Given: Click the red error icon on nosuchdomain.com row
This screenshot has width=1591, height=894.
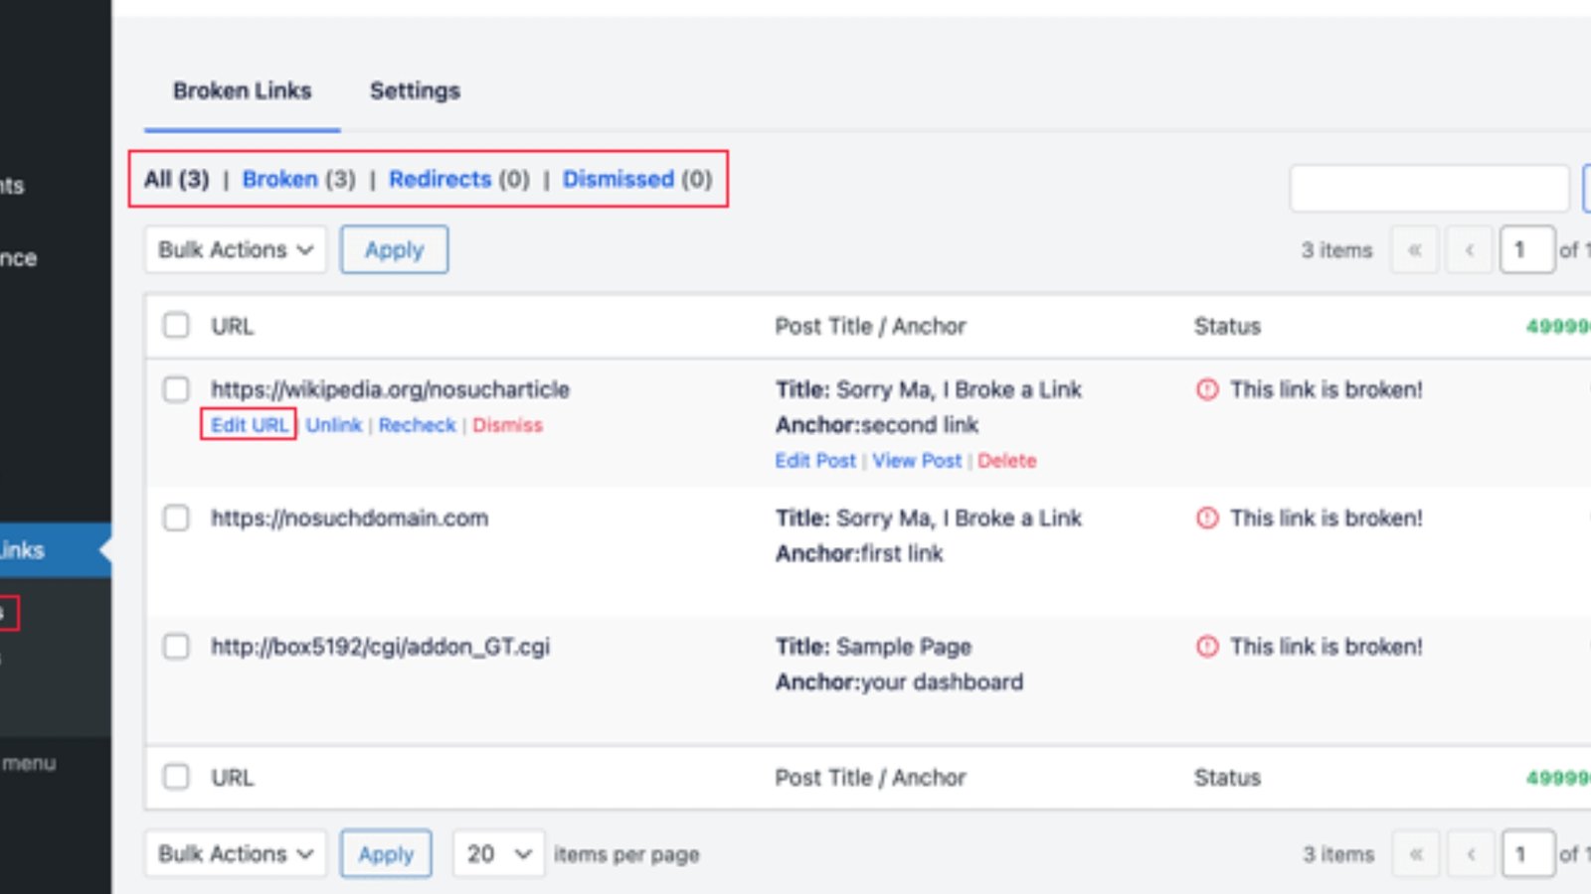Looking at the screenshot, I should [1207, 518].
